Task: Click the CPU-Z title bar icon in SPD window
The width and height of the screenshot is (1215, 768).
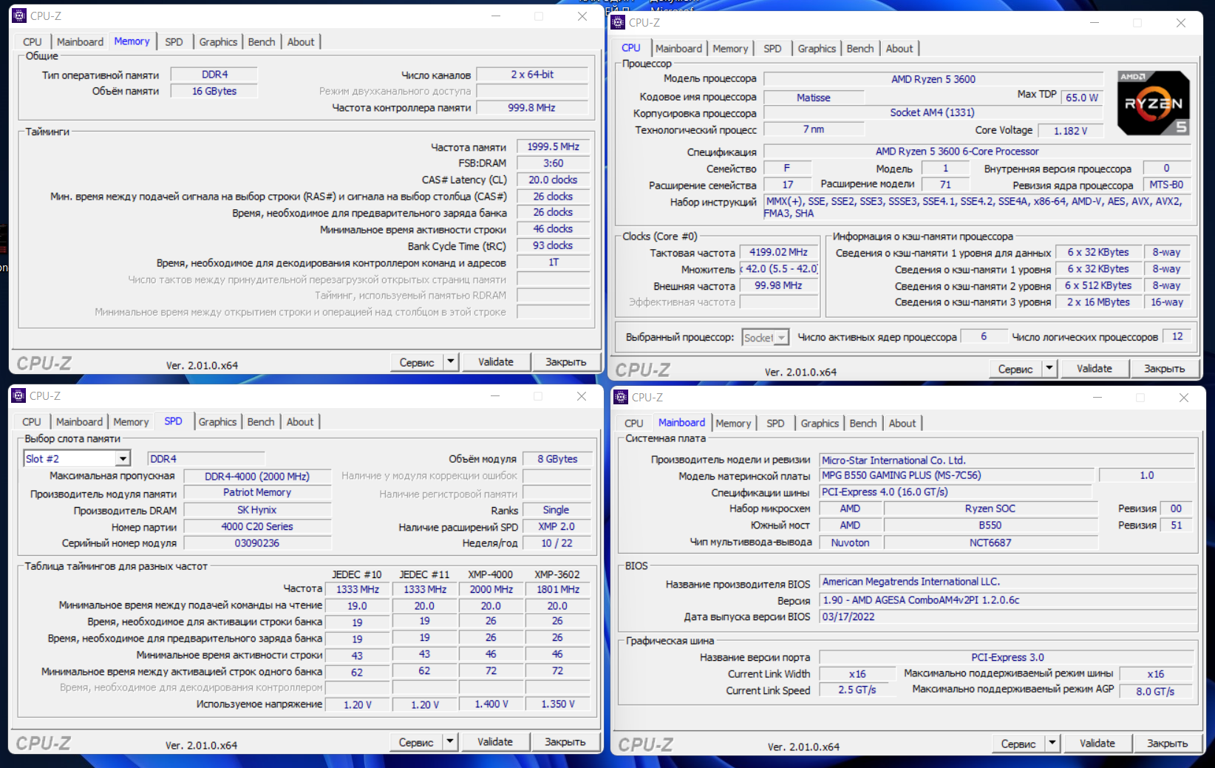Action: pos(18,395)
